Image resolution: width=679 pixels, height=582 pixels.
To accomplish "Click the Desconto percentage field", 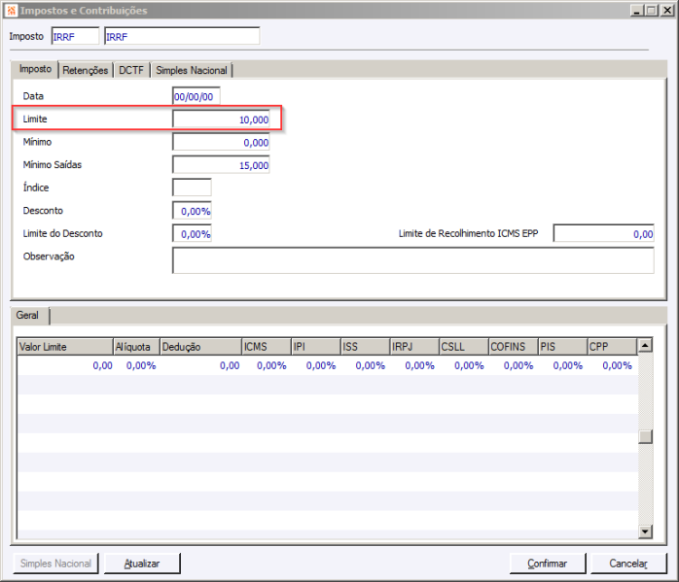I will click(192, 211).
